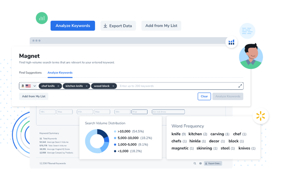Click the word 'carving' in Word Frequency

[217, 134]
